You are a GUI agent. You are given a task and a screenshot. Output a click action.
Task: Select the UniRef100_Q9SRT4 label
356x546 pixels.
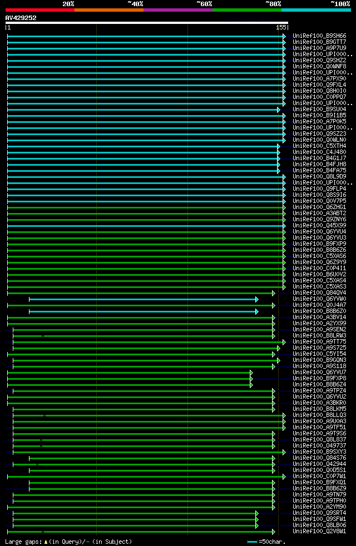319,513
